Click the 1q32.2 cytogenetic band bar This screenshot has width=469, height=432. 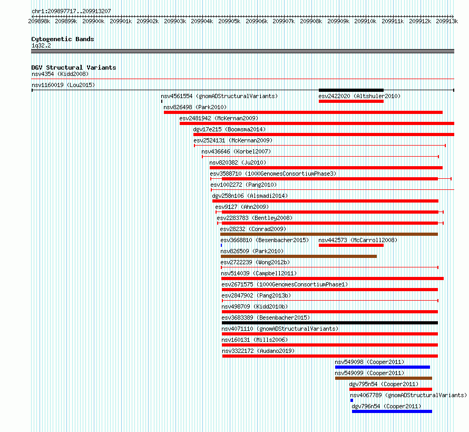242,51
